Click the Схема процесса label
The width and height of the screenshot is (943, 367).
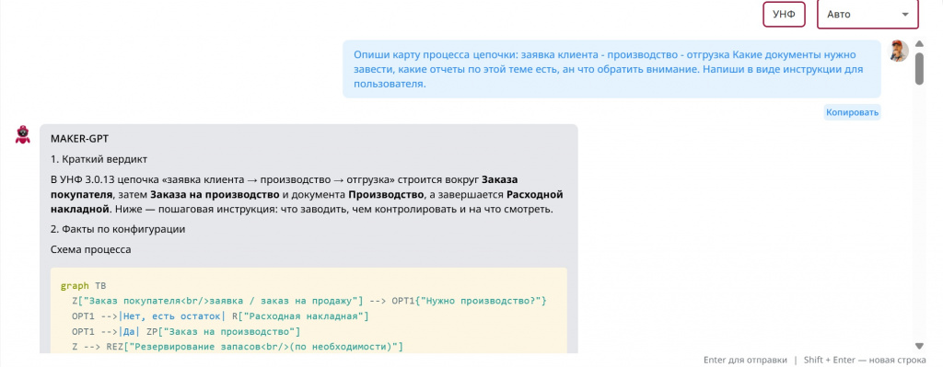[x=91, y=249]
